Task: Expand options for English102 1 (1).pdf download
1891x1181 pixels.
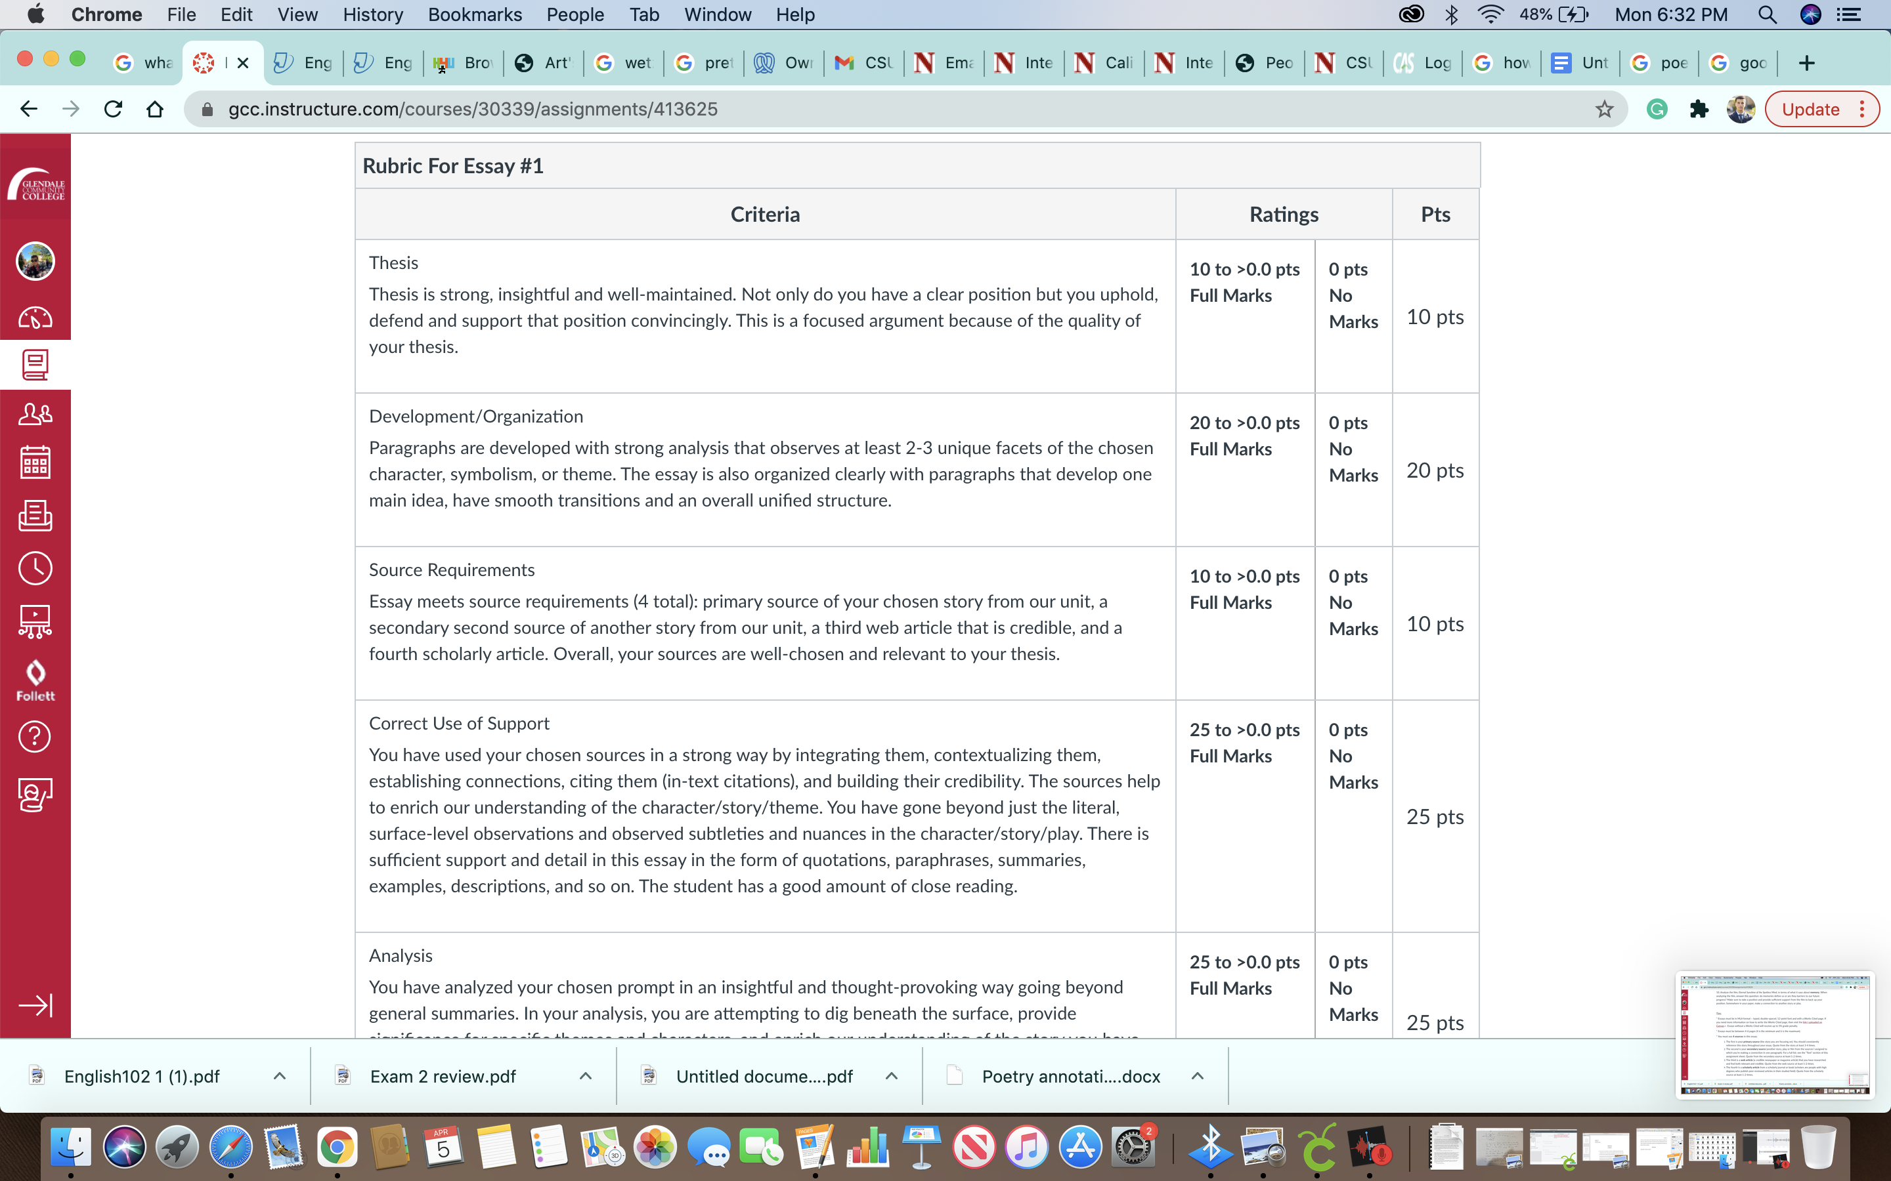Action: tap(280, 1076)
